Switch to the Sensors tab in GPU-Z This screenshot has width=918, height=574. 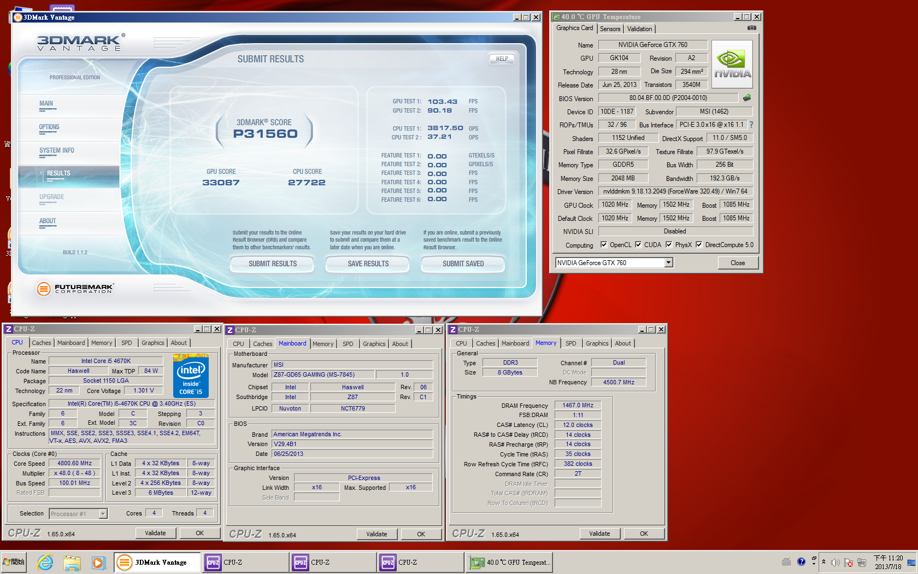pyautogui.click(x=610, y=29)
